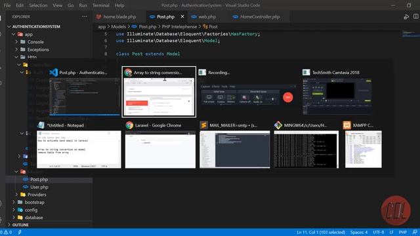Screen dimensions: 420x236
Task: Click the PHP Intelephense breadcrumb
Action: 179,26
